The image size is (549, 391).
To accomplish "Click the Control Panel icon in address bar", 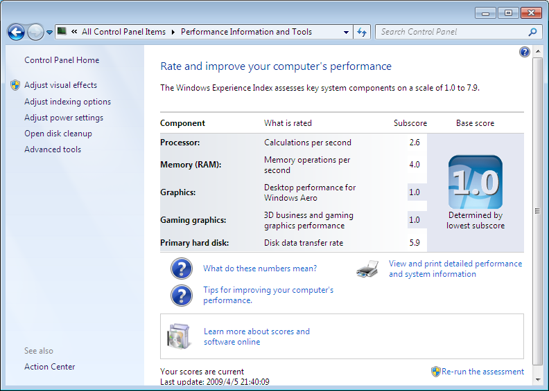I will pos(62,31).
